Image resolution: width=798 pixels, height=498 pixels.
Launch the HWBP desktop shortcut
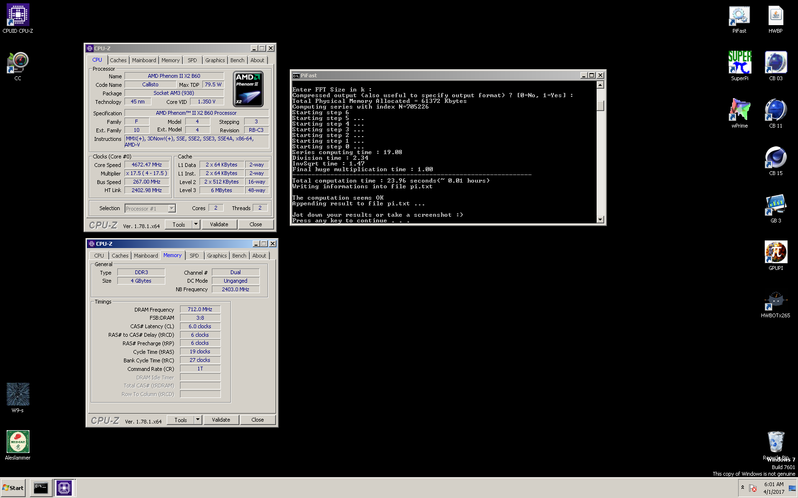776,19
